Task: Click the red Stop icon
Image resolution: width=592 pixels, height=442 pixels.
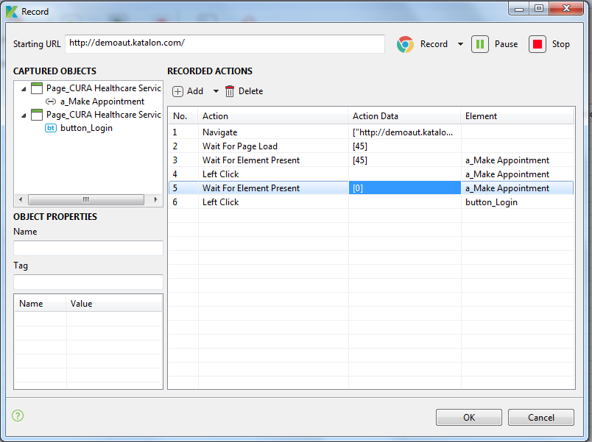Action: (538, 44)
